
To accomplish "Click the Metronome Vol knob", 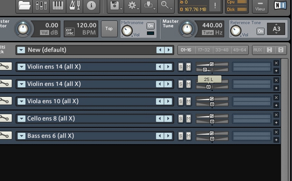I will pos(127,31).
